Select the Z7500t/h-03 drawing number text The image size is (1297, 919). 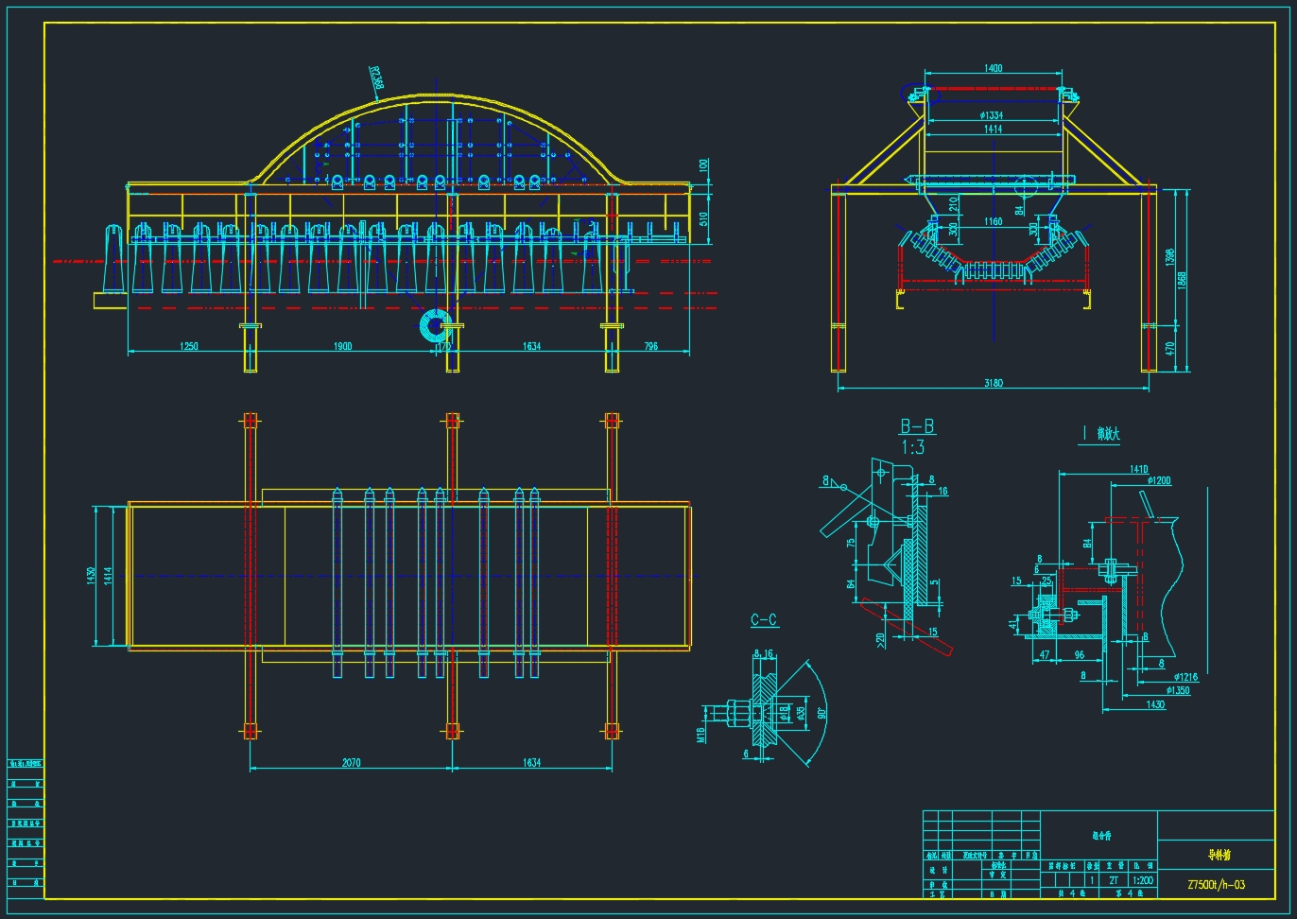[1217, 885]
